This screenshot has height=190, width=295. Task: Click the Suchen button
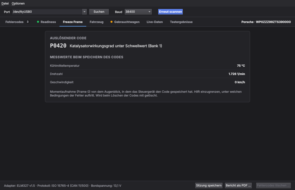click(x=99, y=12)
